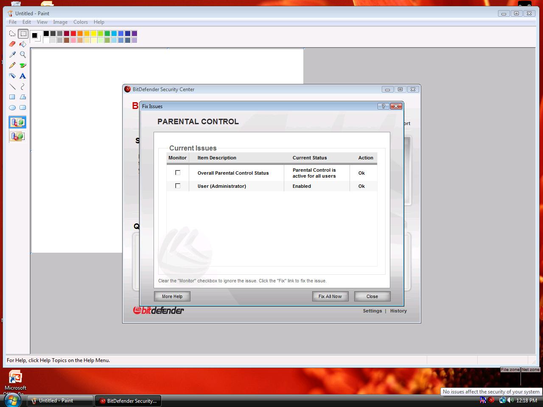Image resolution: width=543 pixels, height=407 pixels.
Task: Select the straight Line tool
Action: 12,86
